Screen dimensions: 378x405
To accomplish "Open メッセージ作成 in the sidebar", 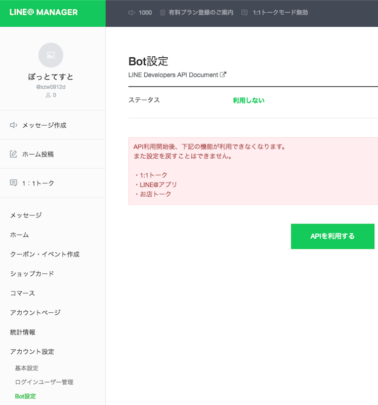I will 45,125.
